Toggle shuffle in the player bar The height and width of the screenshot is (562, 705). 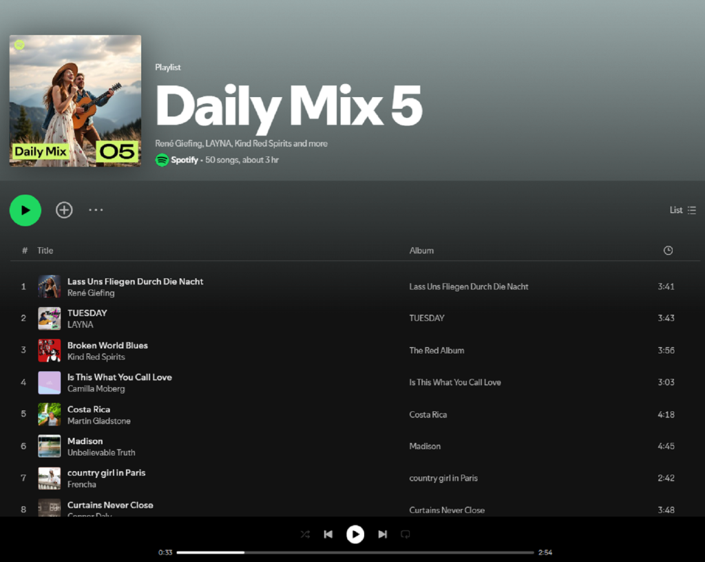(305, 534)
